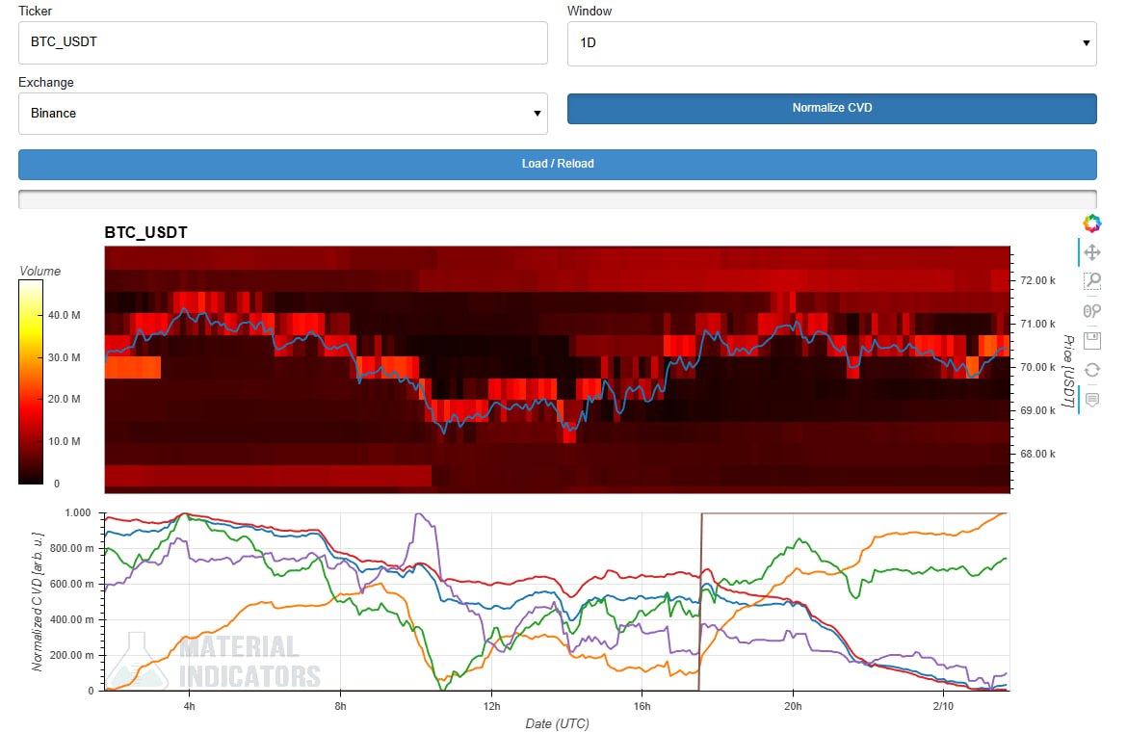Toggle the Hover tooltip tool
This screenshot has height=733, width=1127.
pos(1091,399)
